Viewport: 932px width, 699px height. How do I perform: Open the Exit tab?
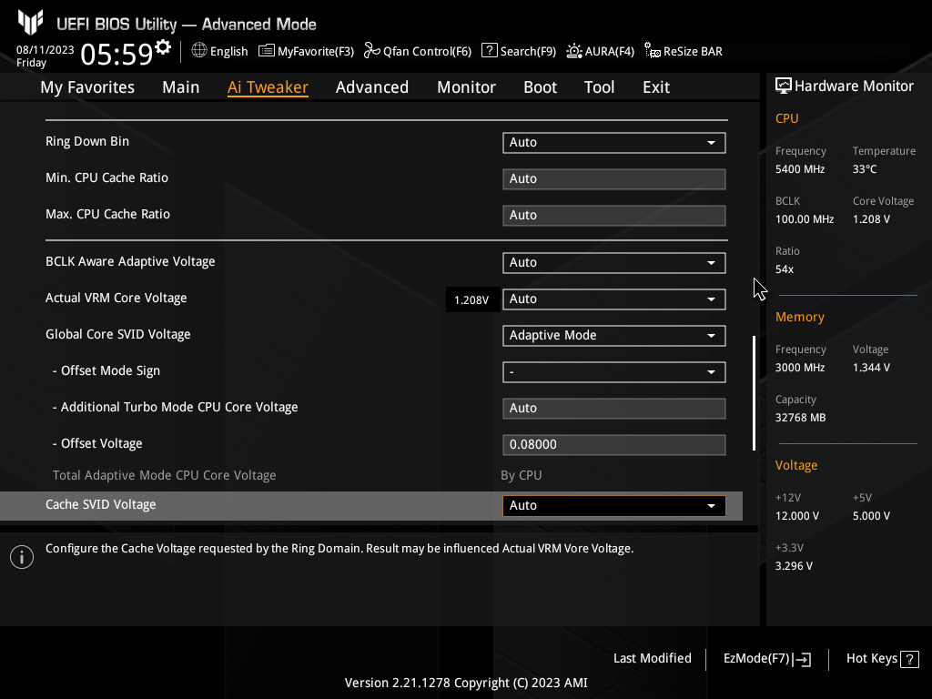(656, 87)
